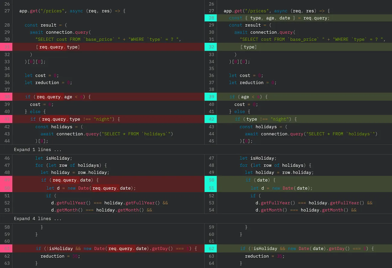Click the cyan line 50 gutter marker
392x268 pixels.
211,180
